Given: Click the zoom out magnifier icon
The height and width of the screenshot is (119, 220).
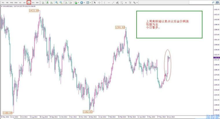Looking at the screenshot, I should [61, 3].
